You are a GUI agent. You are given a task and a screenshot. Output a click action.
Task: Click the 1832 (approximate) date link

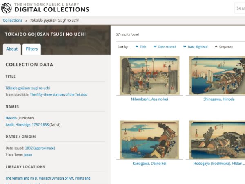40,148
